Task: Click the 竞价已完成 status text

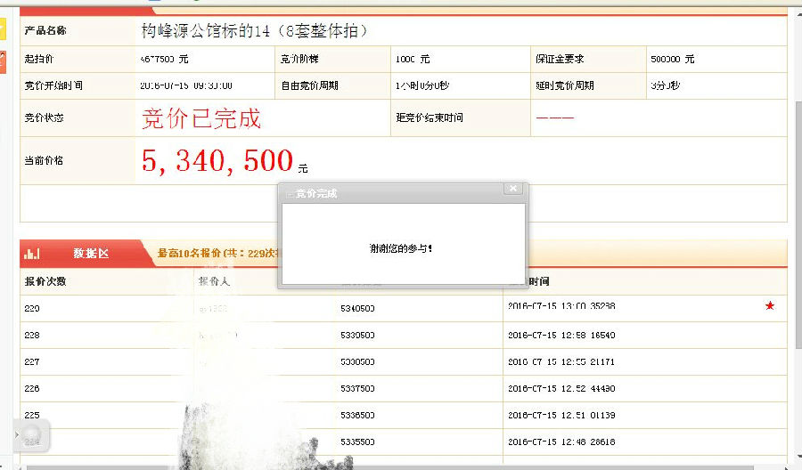Action: [201, 118]
